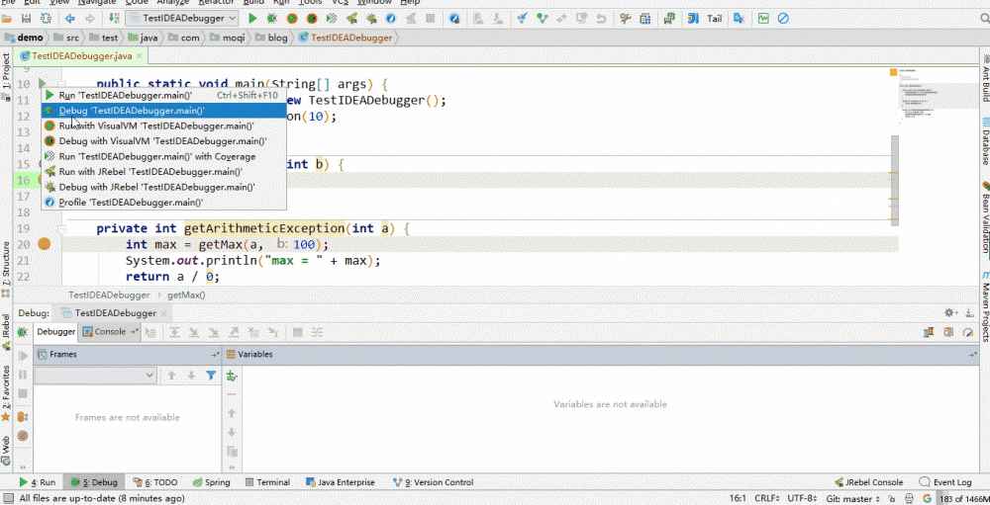Click the New Watch icon in Variables
Image resolution: width=990 pixels, height=505 pixels.
(x=233, y=376)
